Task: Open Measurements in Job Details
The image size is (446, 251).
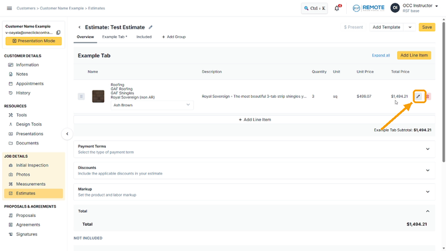Action: coord(31,184)
